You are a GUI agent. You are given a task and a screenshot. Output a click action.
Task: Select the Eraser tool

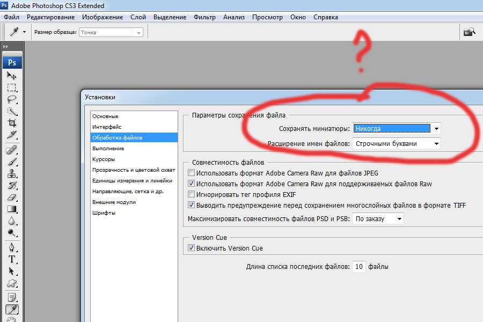tap(12, 197)
